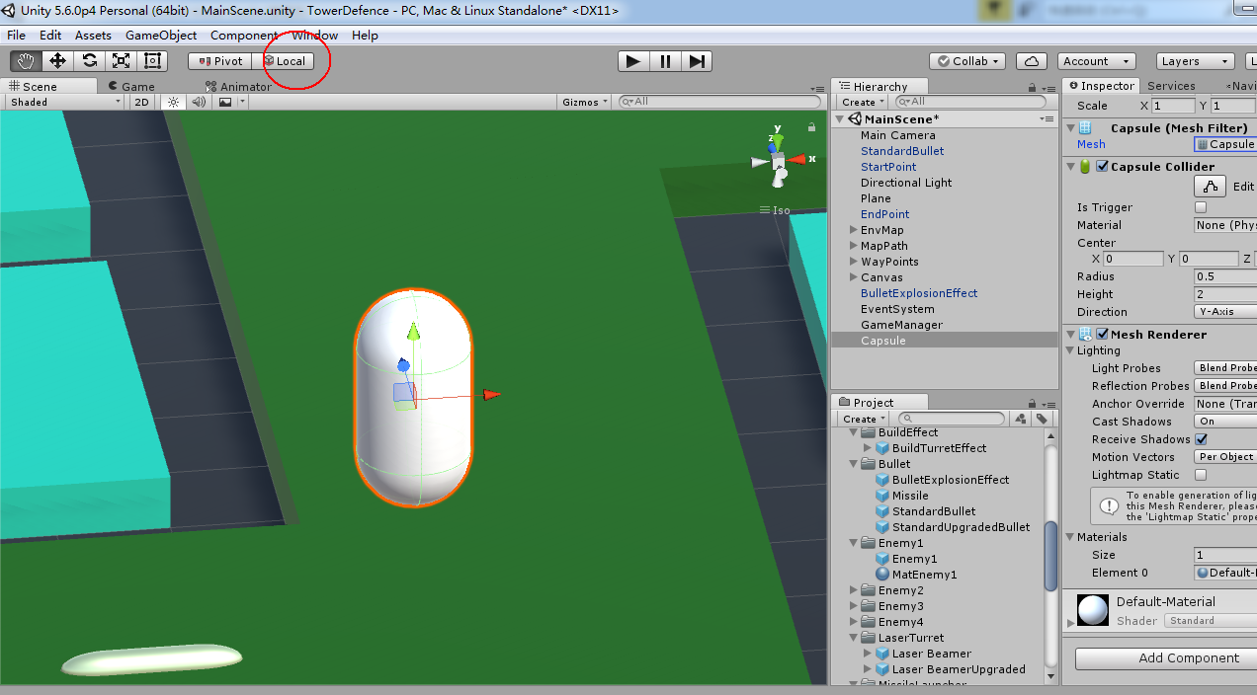Select the Missile prefab
The image size is (1257, 695).
point(902,496)
